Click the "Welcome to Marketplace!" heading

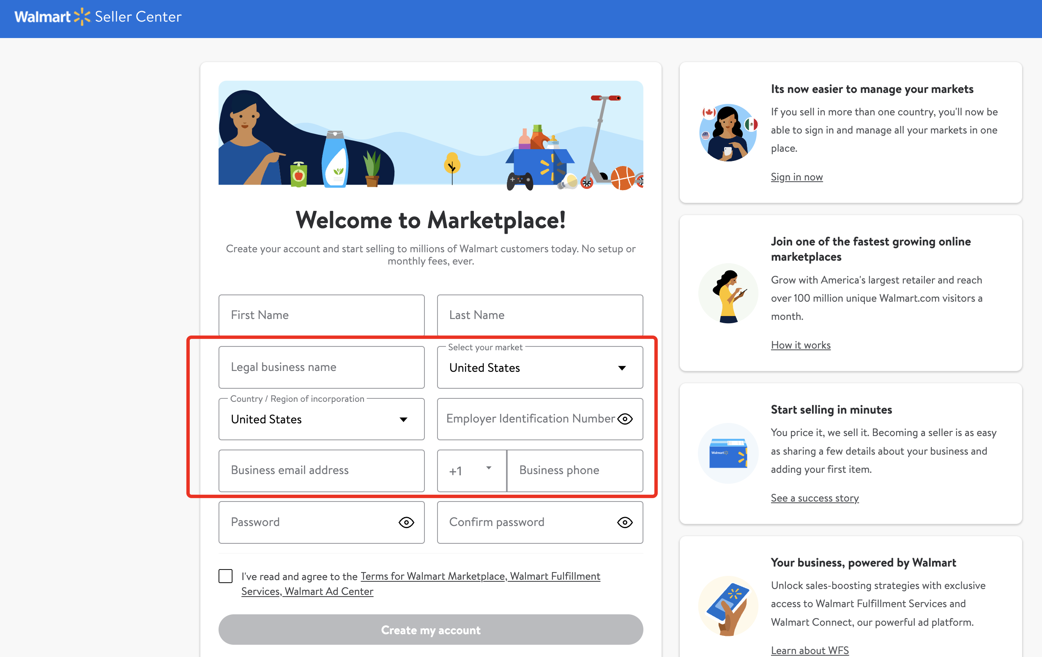point(431,220)
